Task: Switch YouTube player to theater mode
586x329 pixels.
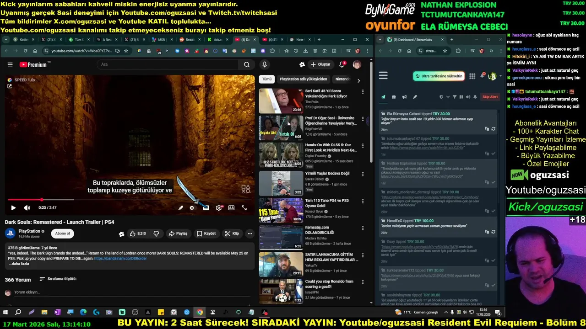Action: click(x=232, y=207)
